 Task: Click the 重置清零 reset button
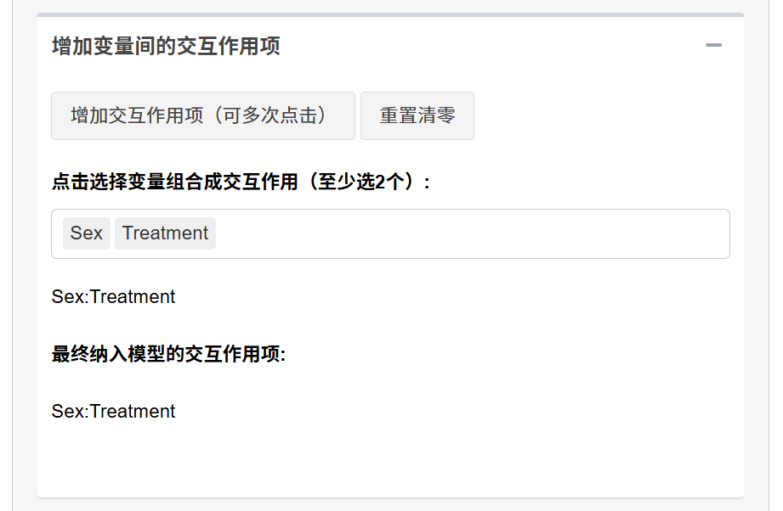click(x=417, y=115)
